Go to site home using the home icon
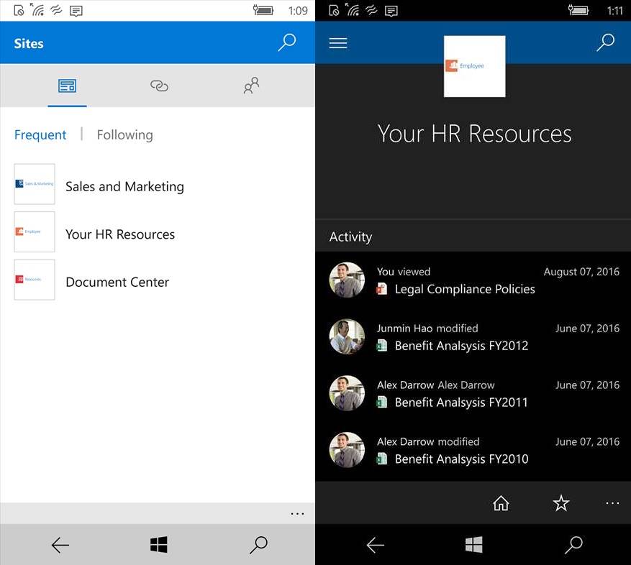 point(501,503)
